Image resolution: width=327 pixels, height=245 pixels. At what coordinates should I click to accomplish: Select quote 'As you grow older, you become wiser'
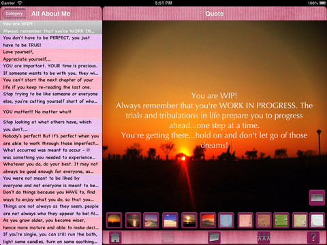(51, 224)
